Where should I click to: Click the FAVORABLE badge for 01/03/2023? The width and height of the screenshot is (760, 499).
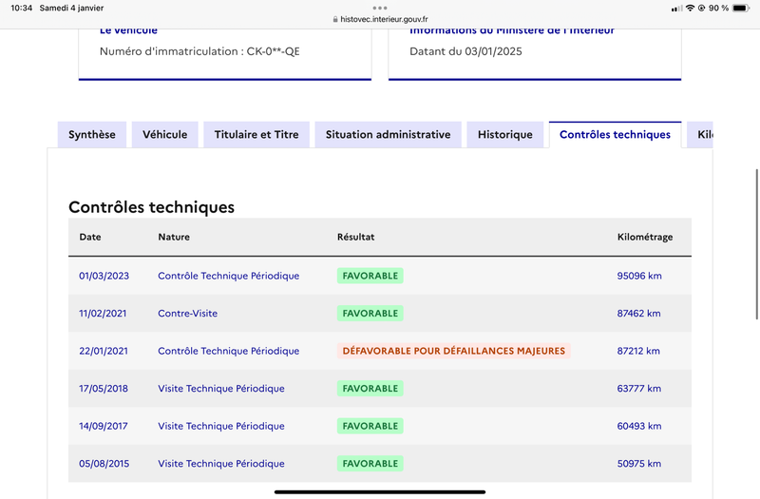(370, 276)
